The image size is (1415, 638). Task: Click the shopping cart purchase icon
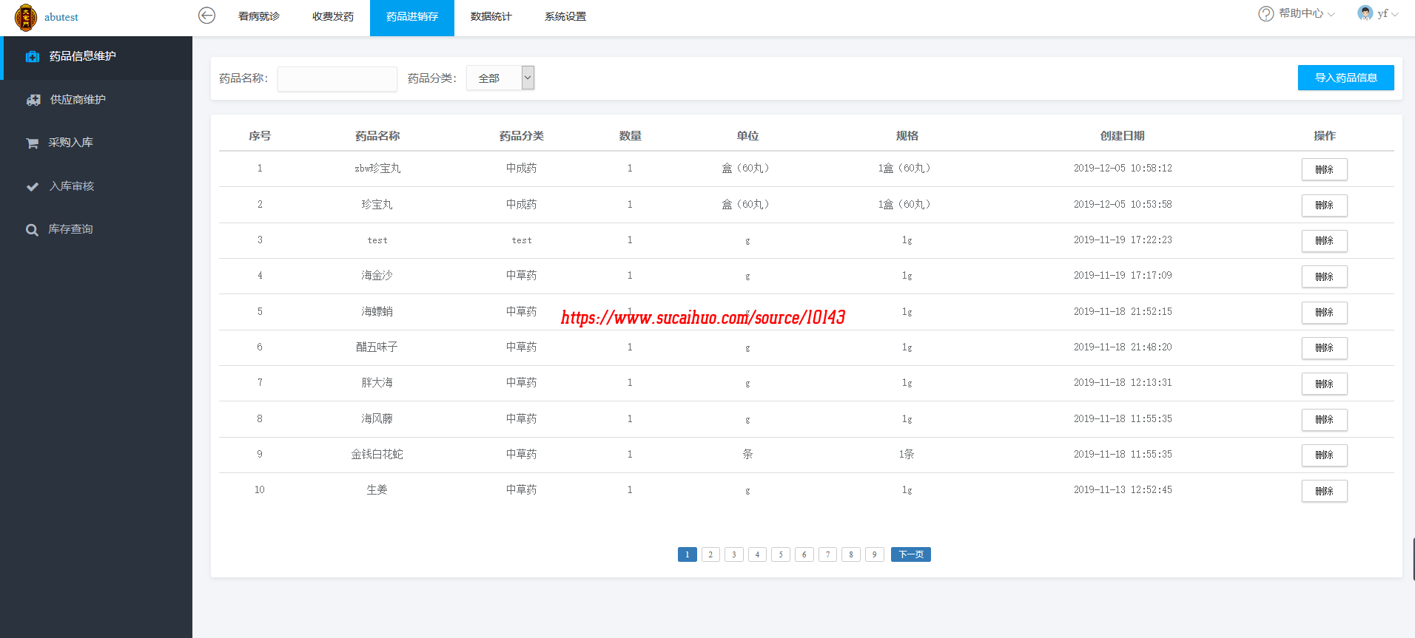[x=32, y=143]
